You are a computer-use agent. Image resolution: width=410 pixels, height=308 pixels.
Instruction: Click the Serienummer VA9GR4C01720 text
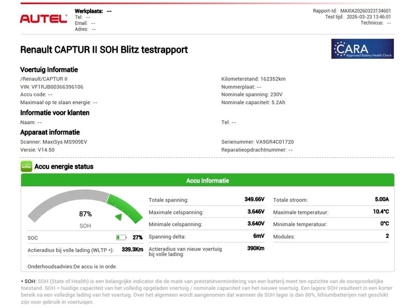(275, 142)
